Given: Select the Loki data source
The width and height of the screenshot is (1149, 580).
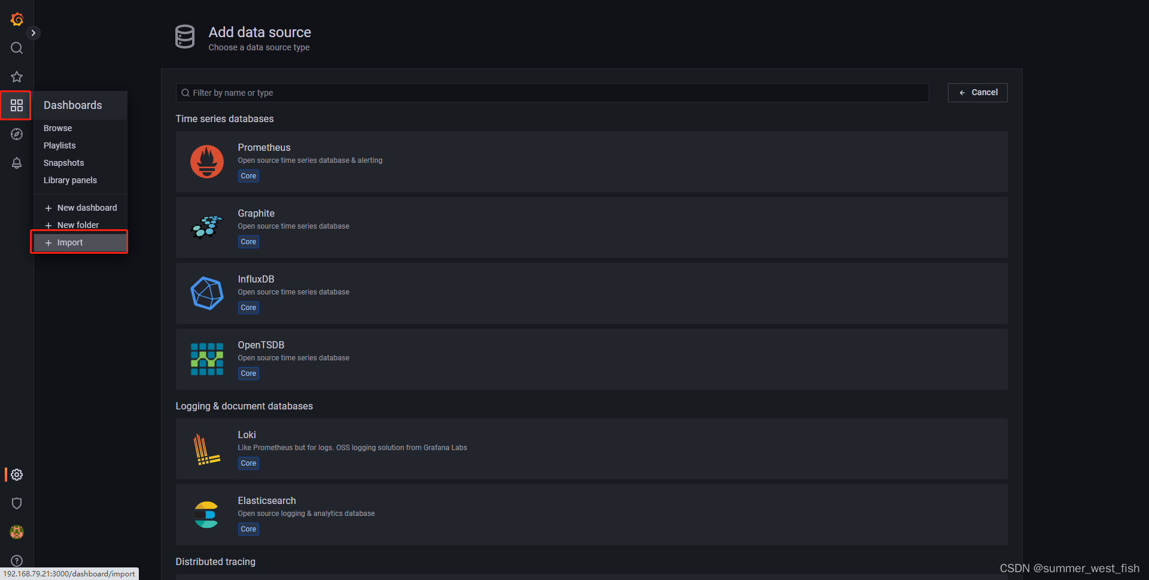Looking at the screenshot, I should pyautogui.click(x=539, y=449).
